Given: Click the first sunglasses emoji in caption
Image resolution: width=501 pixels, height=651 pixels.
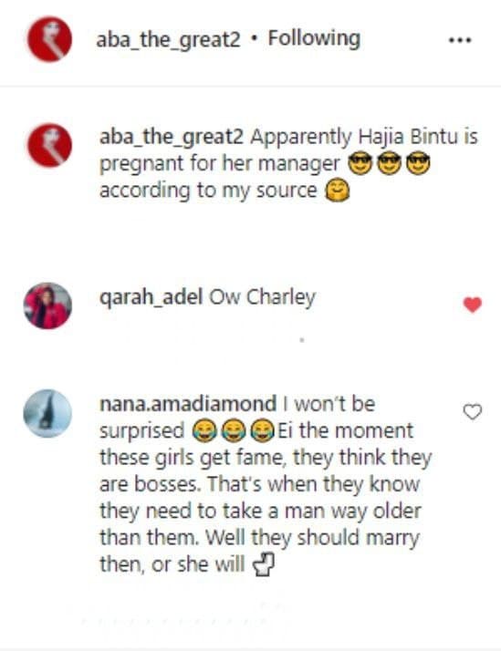Looking at the screenshot, I should (360, 163).
